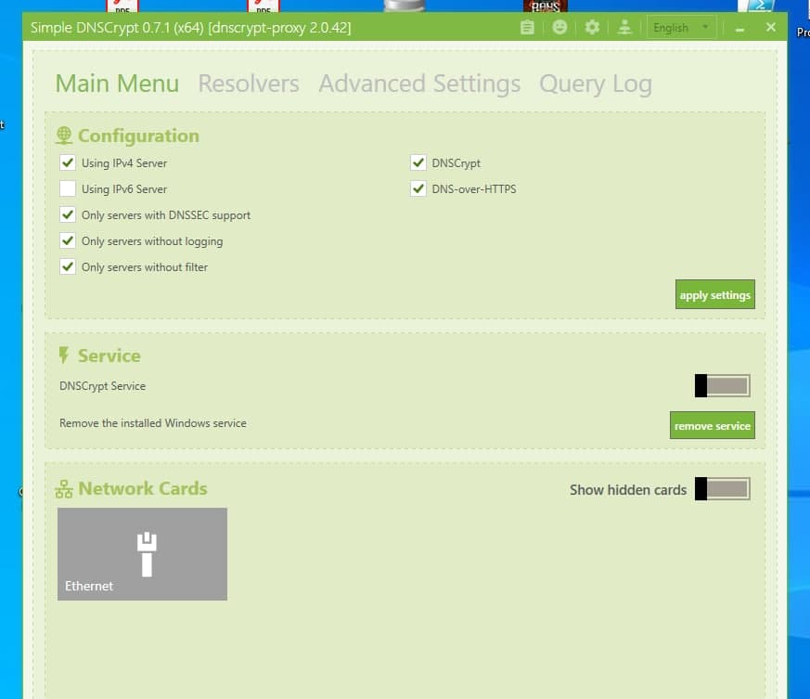Open the English language dropdown

click(680, 28)
